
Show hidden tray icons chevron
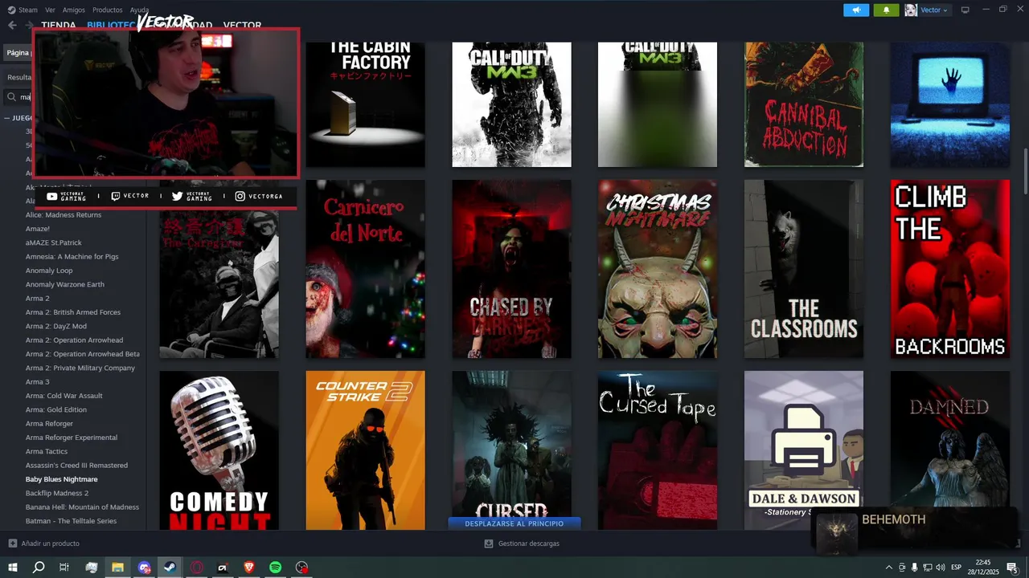[x=889, y=568]
